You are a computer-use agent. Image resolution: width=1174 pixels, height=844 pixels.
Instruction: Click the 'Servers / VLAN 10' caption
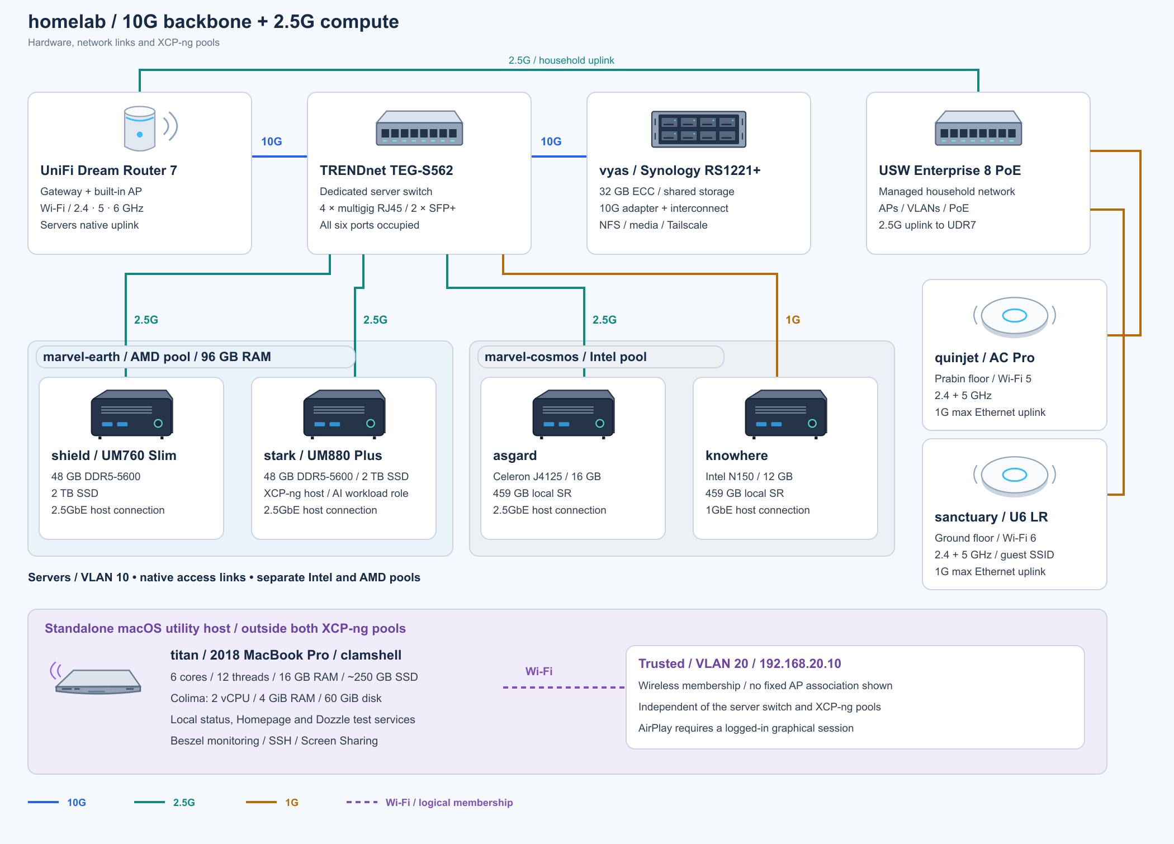(224, 577)
